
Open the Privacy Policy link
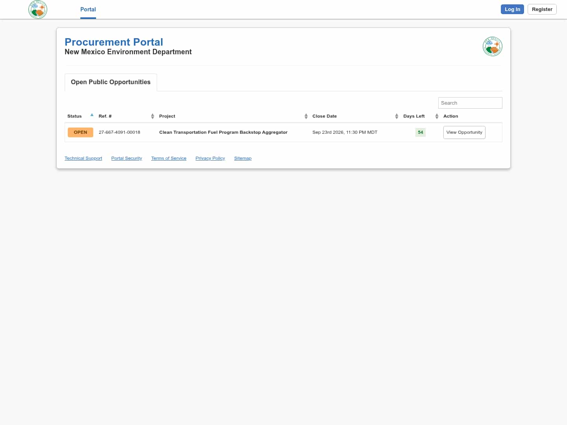pyautogui.click(x=210, y=158)
